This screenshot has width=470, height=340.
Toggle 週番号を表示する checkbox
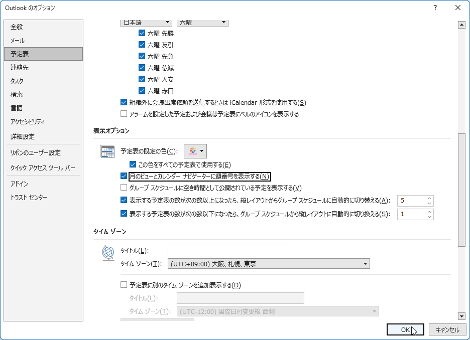coord(124,176)
